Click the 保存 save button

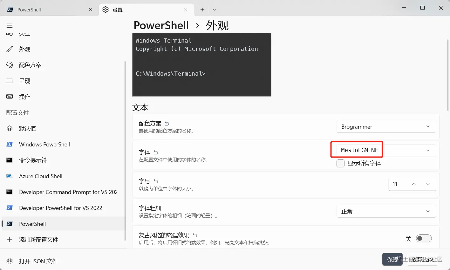392,260
